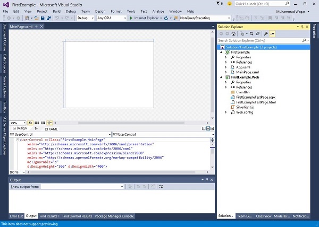319x227 pixels.
Task: Toggle the effects fx button in designer
Action: [x=30, y=123]
